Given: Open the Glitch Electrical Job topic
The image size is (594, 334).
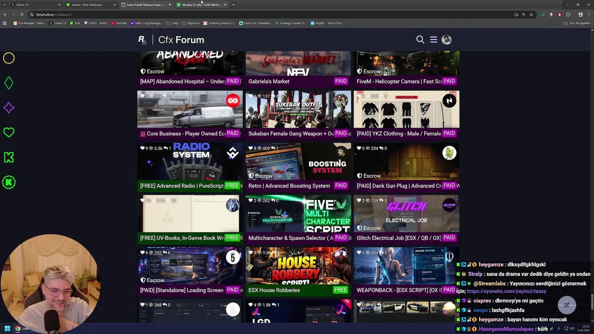Looking at the screenshot, I should point(399,238).
